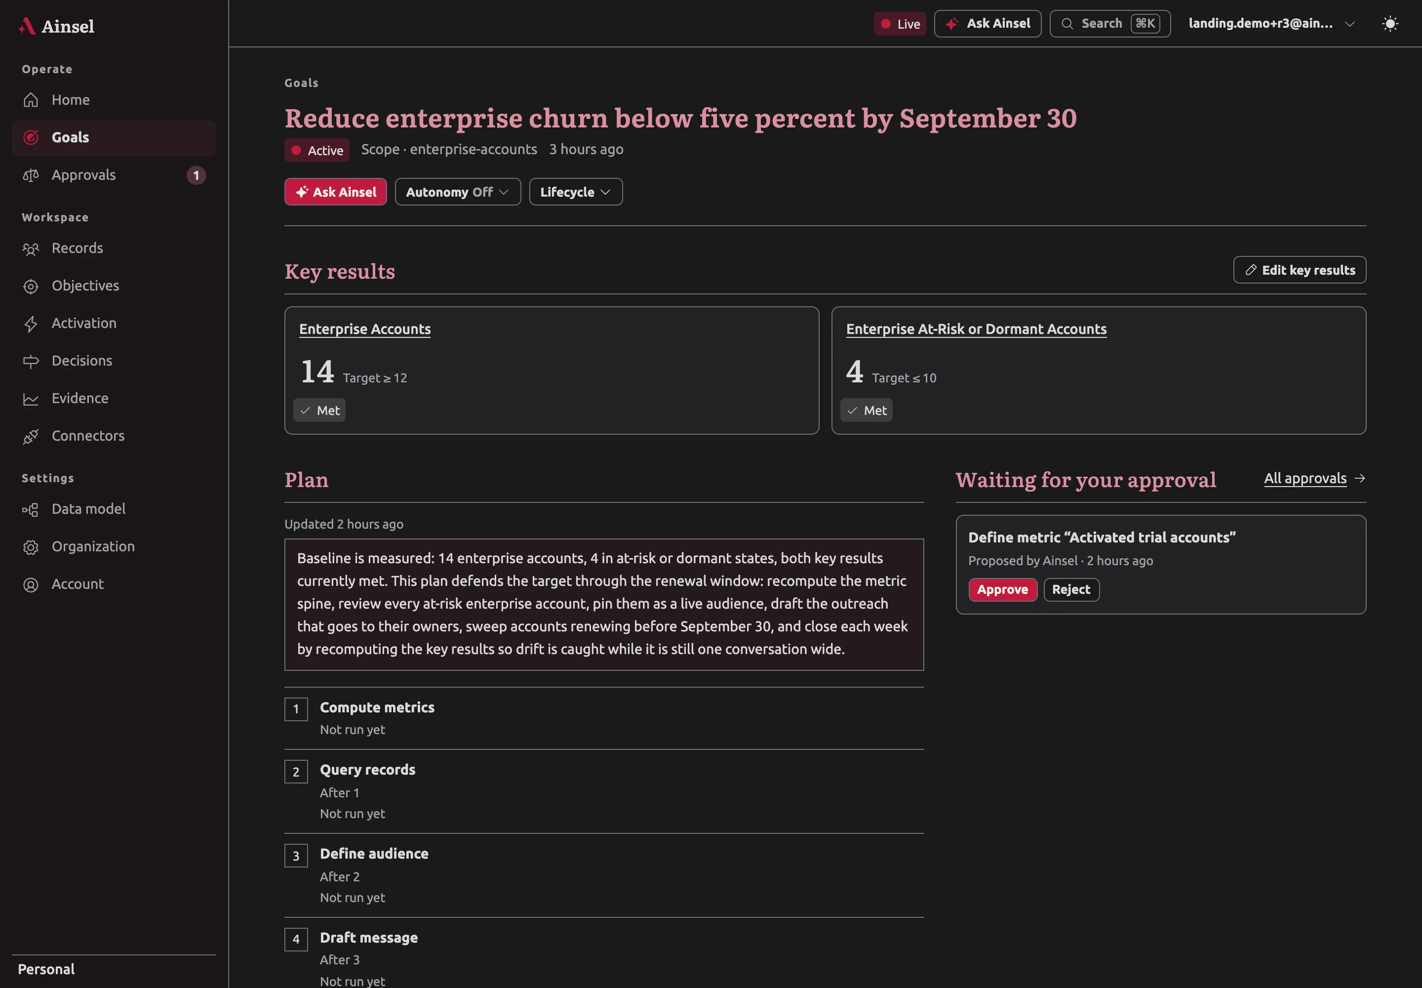Image resolution: width=1422 pixels, height=988 pixels.
Task: Open the account menu chevron
Action: (x=1349, y=24)
